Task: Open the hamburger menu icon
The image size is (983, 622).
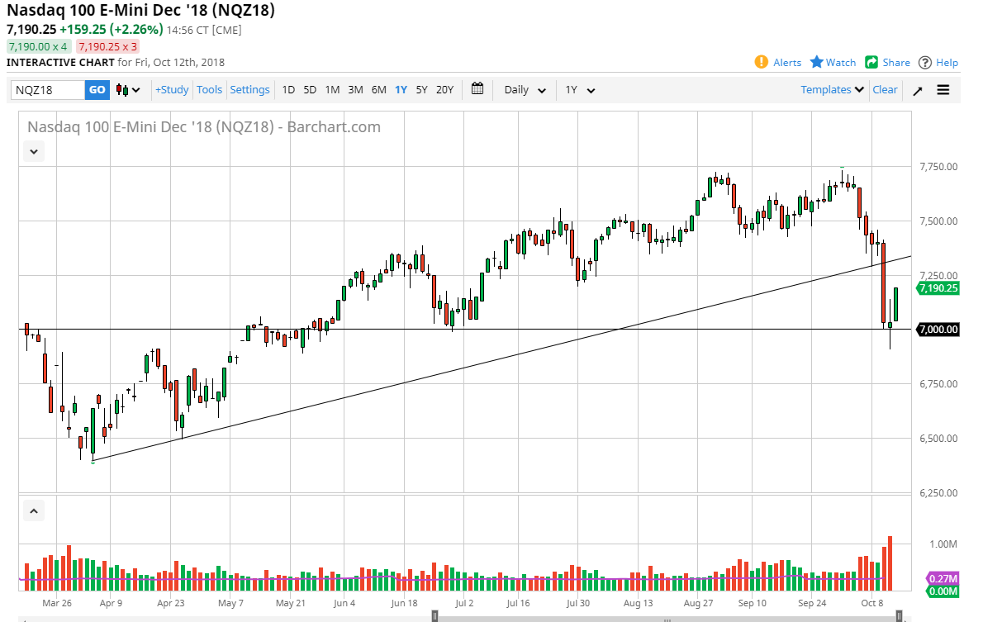Action: pyautogui.click(x=943, y=89)
